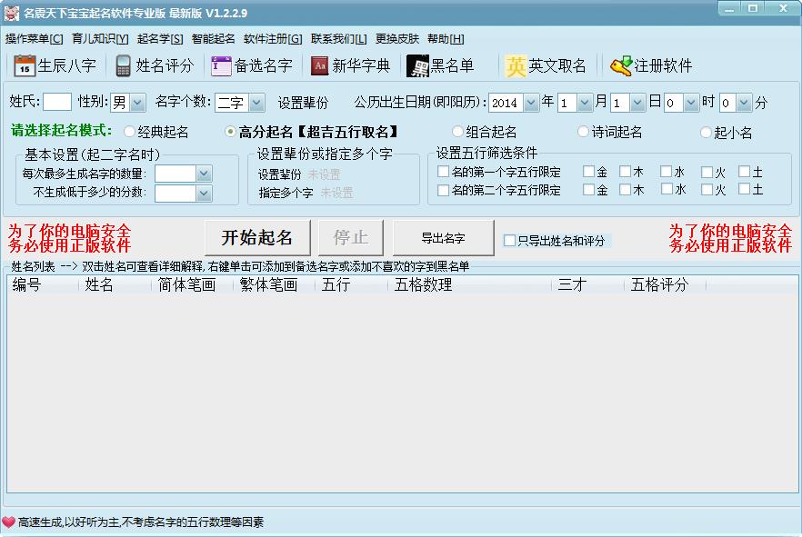Click the 姓氏 surname input field
Image resolution: width=802 pixels, height=537 pixels.
click(56, 103)
